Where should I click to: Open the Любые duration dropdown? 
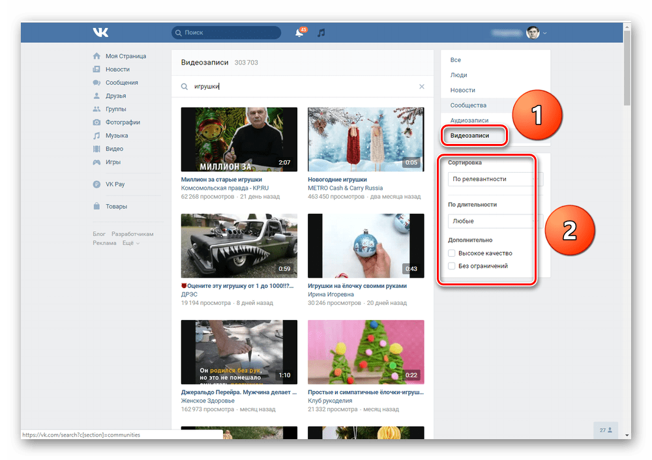click(x=496, y=221)
